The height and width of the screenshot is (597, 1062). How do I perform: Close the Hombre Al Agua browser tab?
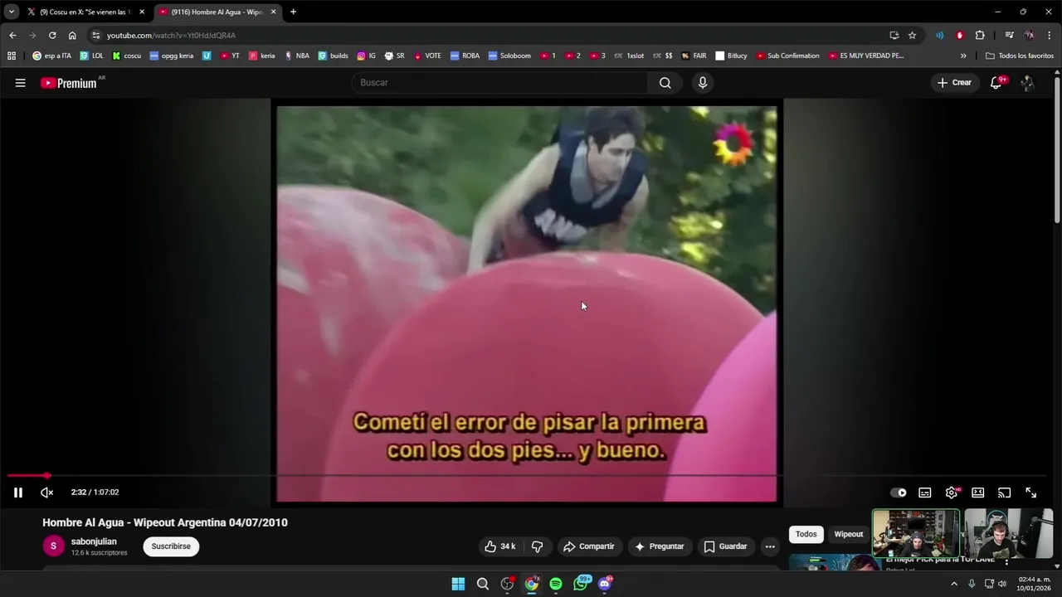273,12
